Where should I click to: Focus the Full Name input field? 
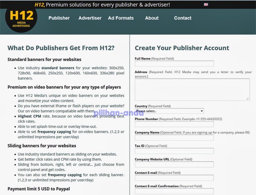(x=174, y=64)
